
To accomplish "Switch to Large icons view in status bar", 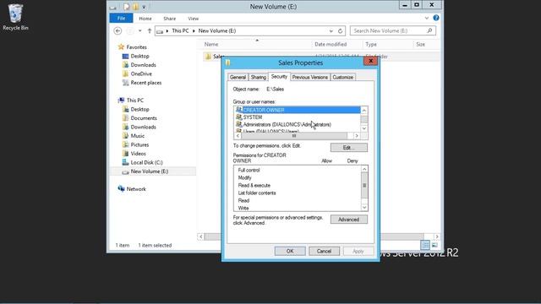I will click(434, 245).
